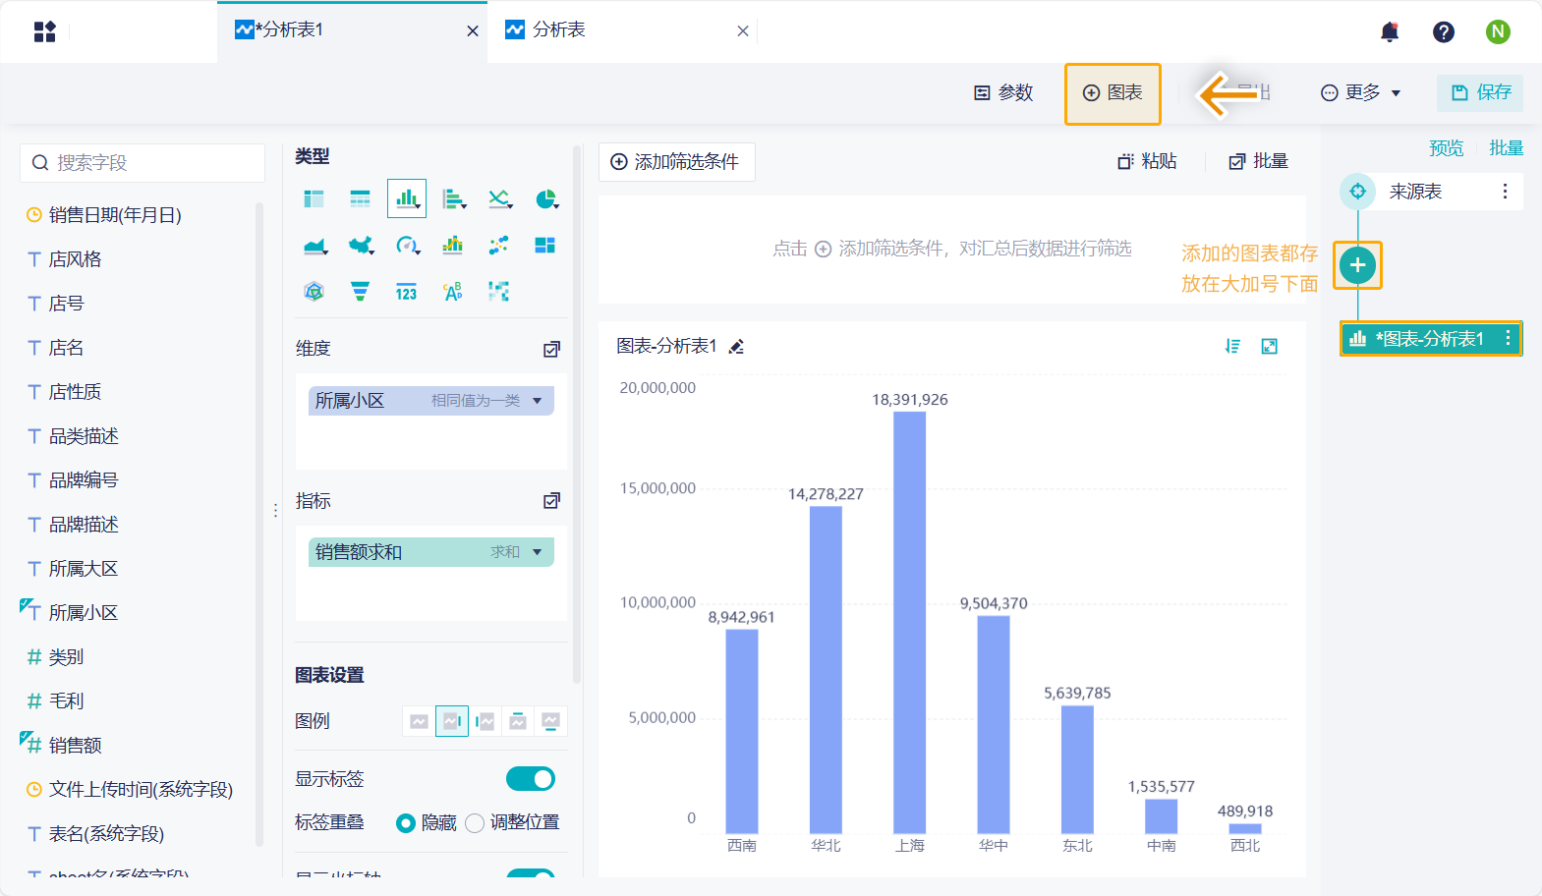
Task: Select the line chart type
Action: click(500, 199)
